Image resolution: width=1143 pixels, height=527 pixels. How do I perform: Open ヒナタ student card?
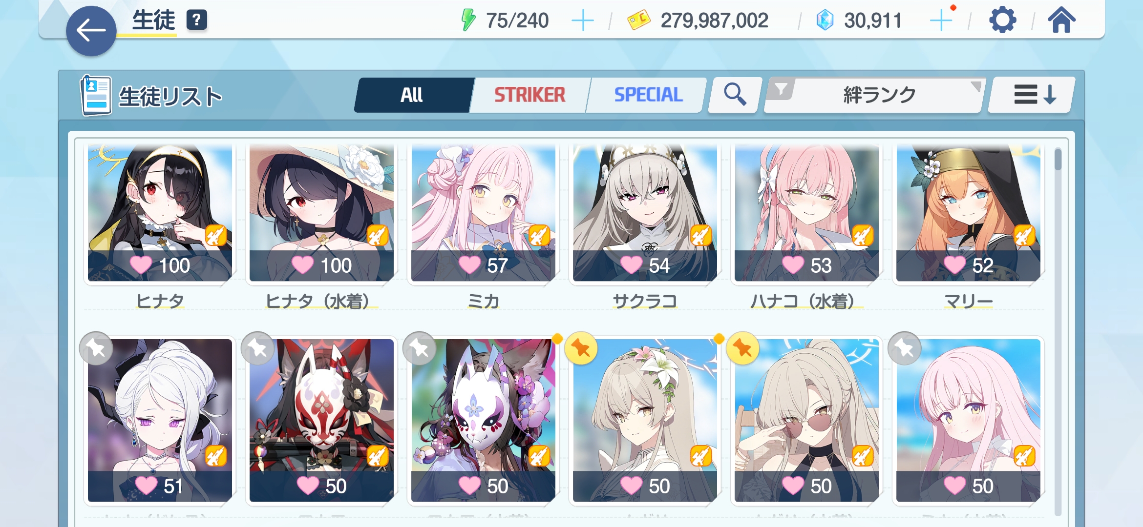(160, 213)
